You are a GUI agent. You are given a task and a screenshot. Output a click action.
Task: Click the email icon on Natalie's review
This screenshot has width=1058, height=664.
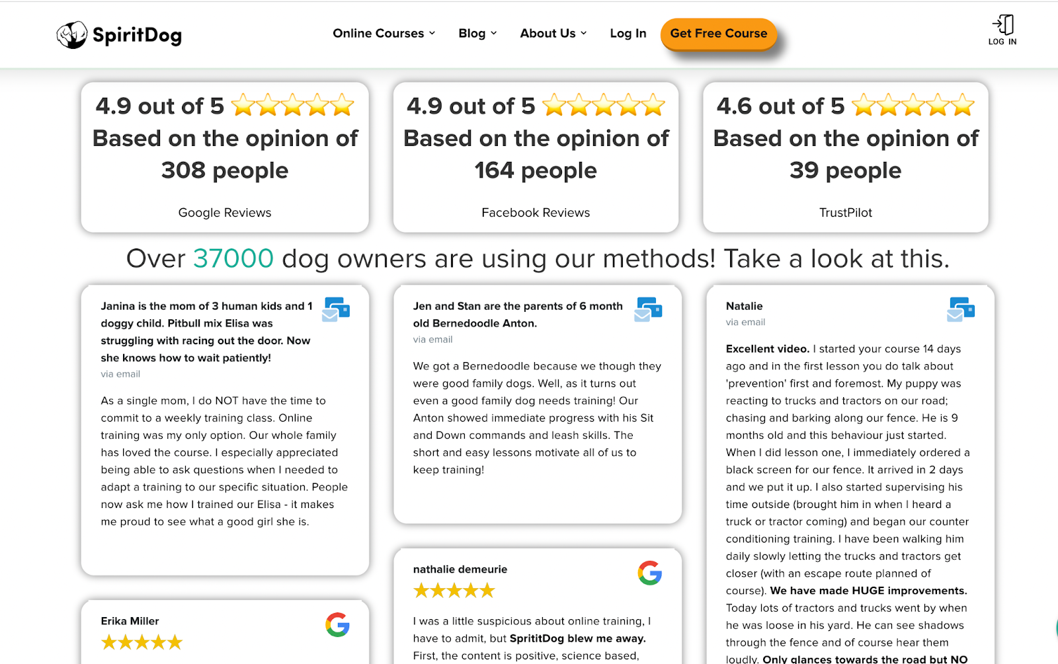(961, 309)
